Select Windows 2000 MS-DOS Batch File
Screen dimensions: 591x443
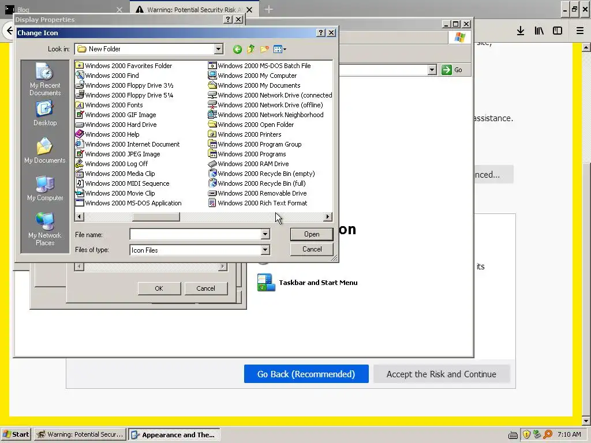(259, 66)
